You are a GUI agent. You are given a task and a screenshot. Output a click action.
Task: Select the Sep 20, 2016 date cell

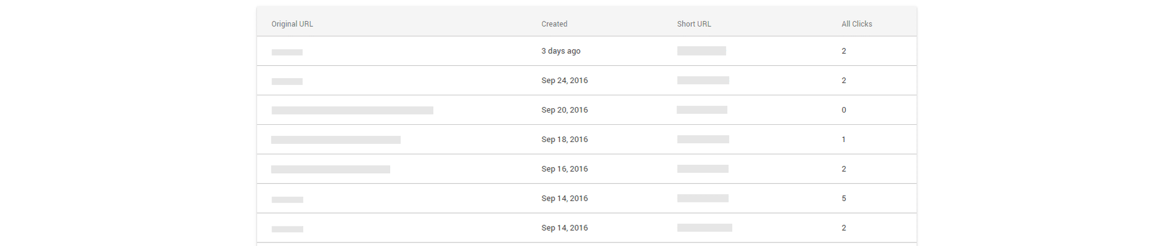click(564, 110)
